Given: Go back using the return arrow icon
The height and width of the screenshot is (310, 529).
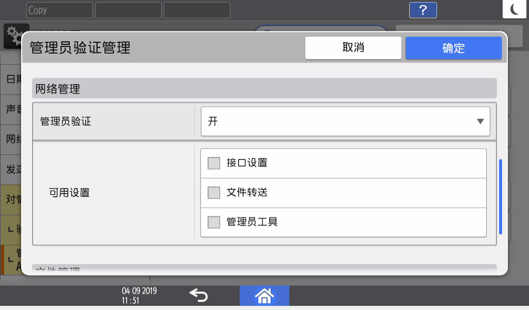Looking at the screenshot, I should click(198, 295).
